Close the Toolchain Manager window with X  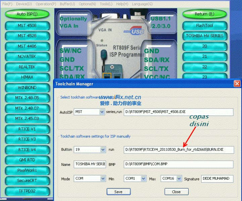pos(237,84)
